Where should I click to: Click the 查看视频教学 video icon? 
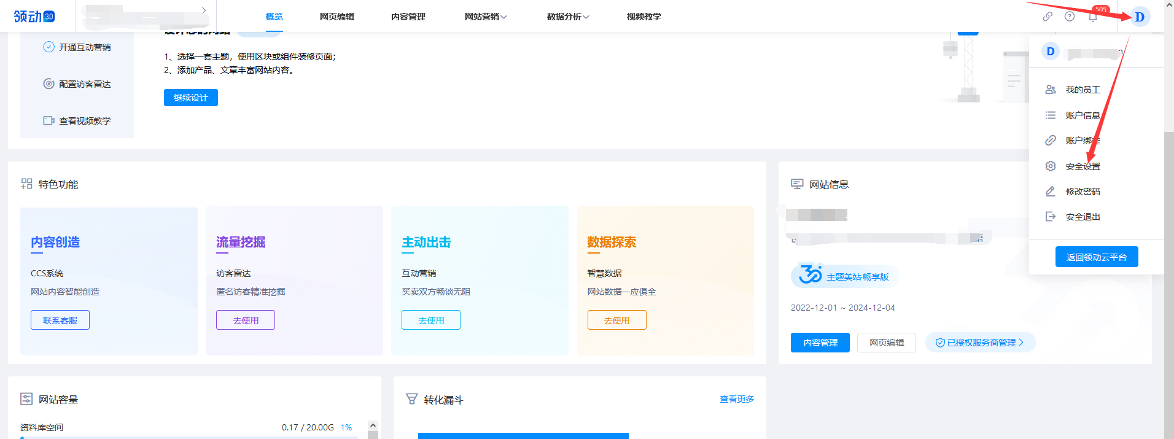pos(49,120)
